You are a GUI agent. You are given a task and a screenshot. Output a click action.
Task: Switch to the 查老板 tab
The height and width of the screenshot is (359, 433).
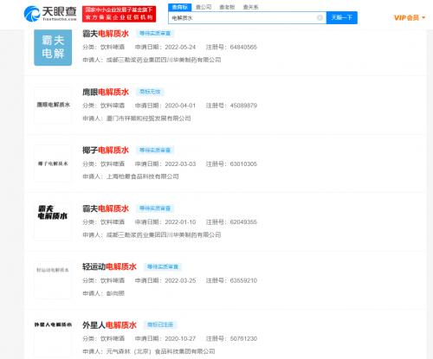(227, 7)
